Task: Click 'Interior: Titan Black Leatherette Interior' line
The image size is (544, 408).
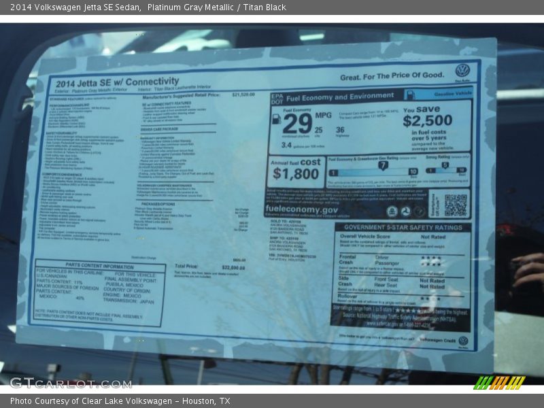Action: click(174, 88)
